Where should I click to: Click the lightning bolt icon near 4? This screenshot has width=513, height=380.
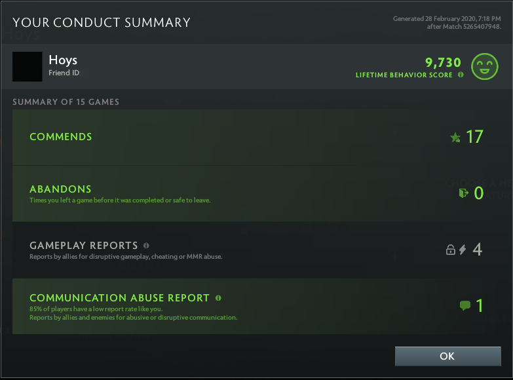(x=463, y=250)
